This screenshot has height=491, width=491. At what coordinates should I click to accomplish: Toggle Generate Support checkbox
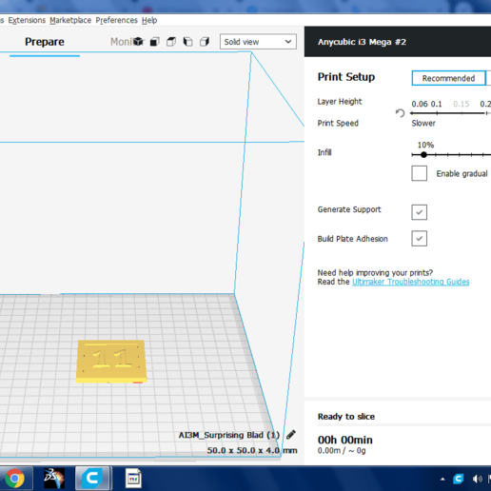coord(419,212)
